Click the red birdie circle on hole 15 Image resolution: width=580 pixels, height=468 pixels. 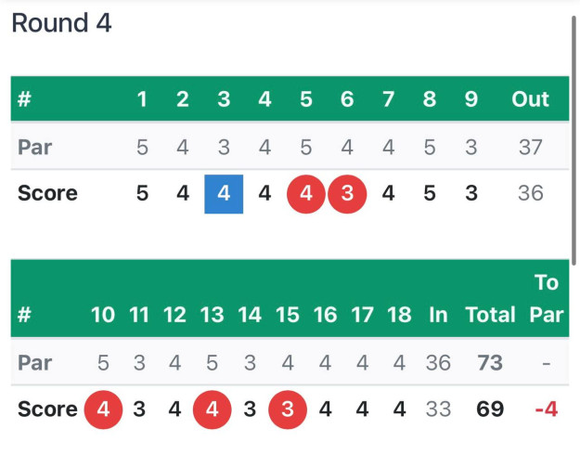pos(288,409)
